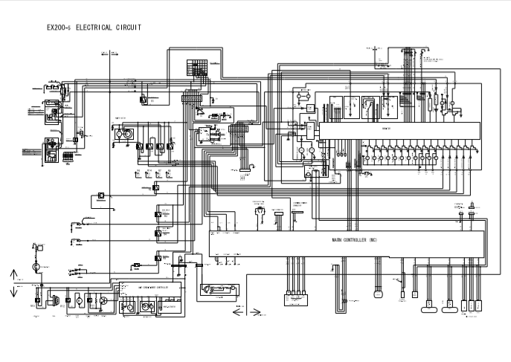
Task: Select the round gauge symbol in left-center box
Action: tap(127, 133)
